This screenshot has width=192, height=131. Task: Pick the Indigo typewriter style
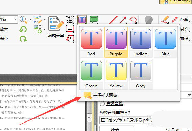(x=141, y=42)
